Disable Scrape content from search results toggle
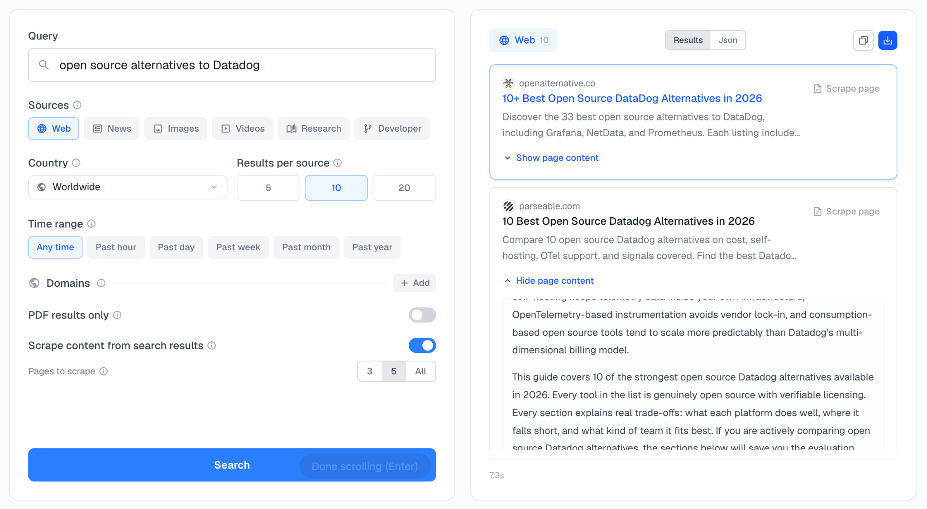 (x=422, y=345)
